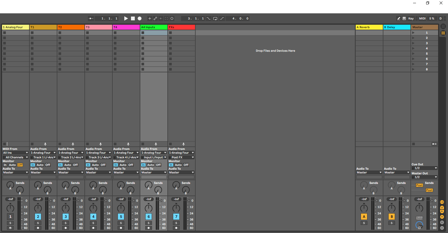This screenshot has height=233, width=448.
Task: Toggle Mixer section visibility (M)
Action: (x=442, y=217)
